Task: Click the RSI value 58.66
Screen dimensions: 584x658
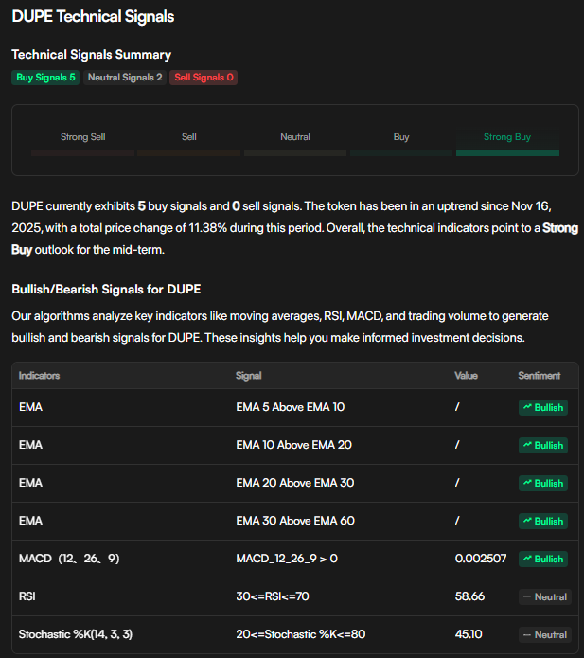Action: pos(469,596)
